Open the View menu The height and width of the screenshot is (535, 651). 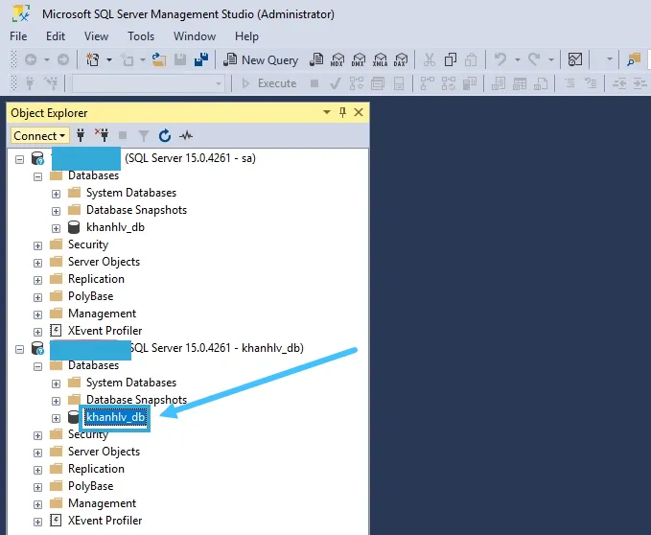point(96,36)
